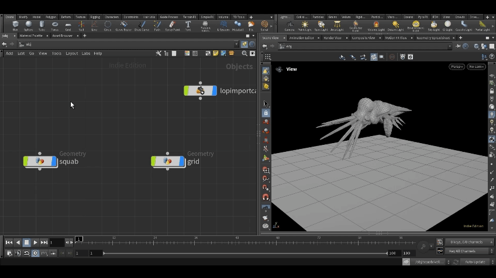496x278 pixels.
Task: Select the Circle shelf tool
Action: pos(108,26)
